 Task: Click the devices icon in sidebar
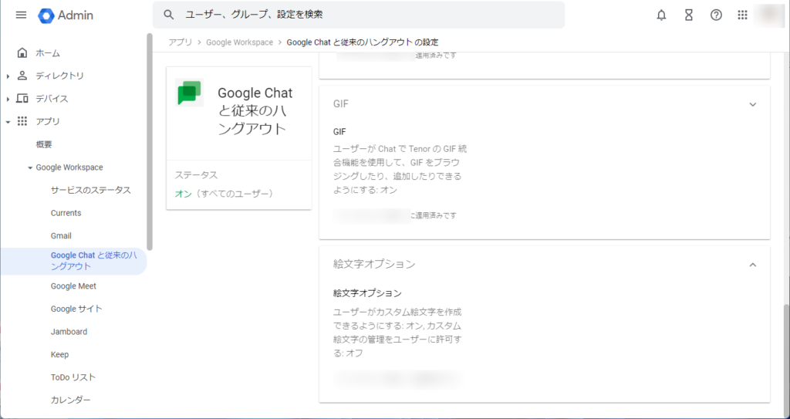[22, 98]
